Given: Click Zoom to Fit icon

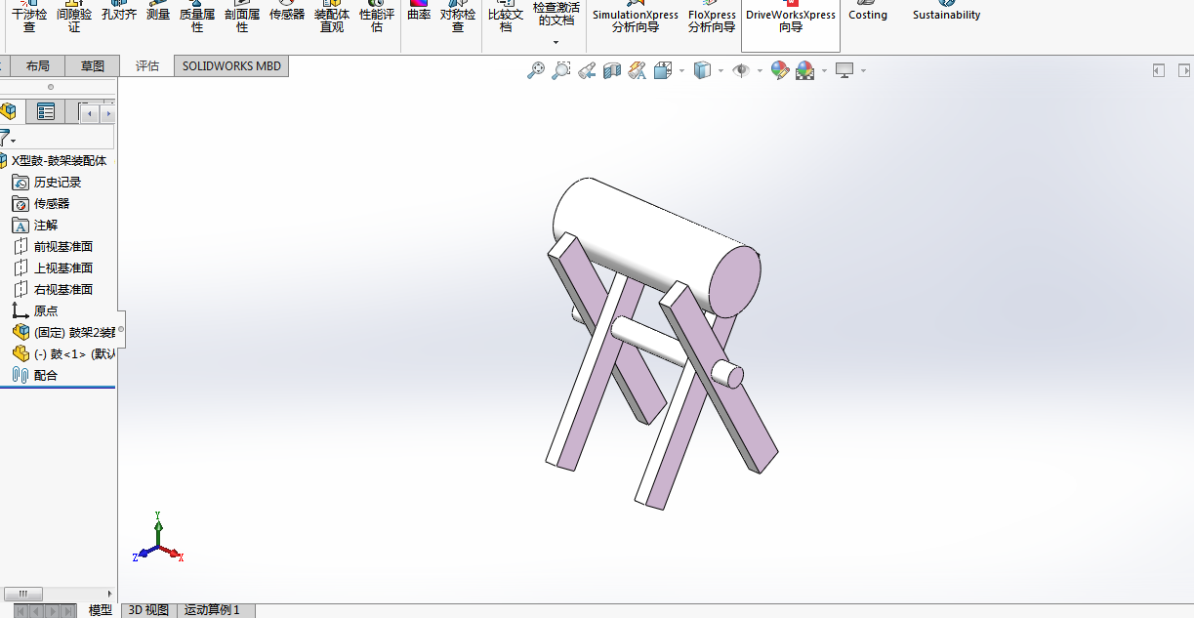Looking at the screenshot, I should [x=536, y=70].
